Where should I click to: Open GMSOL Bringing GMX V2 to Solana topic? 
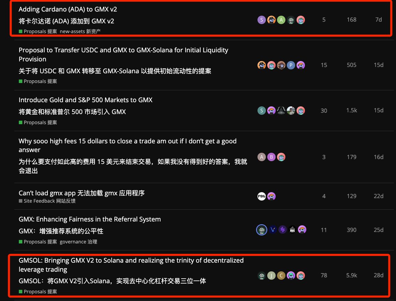click(131, 265)
